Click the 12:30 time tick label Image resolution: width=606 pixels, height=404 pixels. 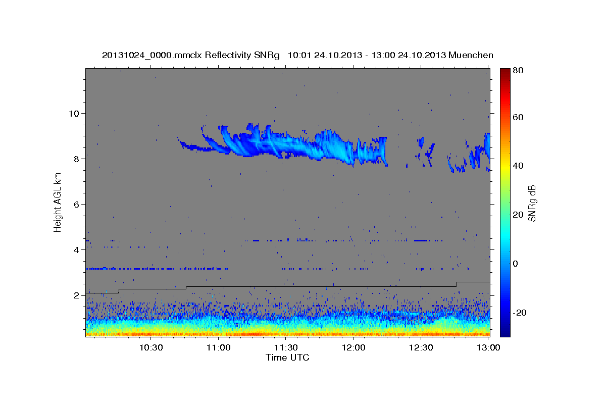coord(421,348)
